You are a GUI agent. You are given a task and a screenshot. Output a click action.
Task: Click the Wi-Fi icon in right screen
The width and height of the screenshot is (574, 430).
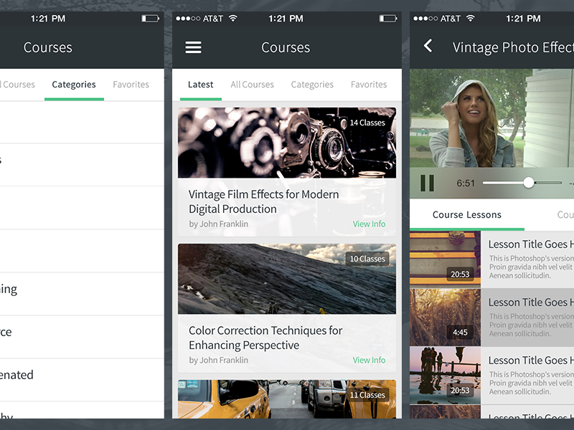pyautogui.click(x=471, y=19)
